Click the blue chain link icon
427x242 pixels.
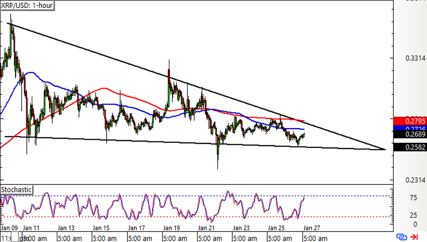point(402,237)
